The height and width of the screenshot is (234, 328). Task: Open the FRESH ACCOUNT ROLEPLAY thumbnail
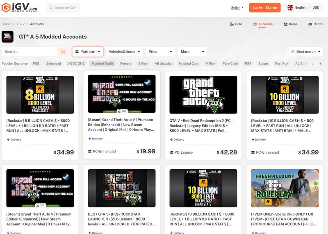(285, 188)
